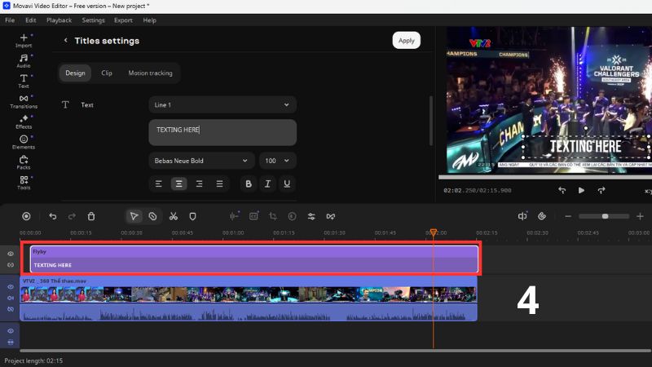This screenshot has width=652, height=367.
Task: Click the Import icon in sidebar
Action: (24, 40)
